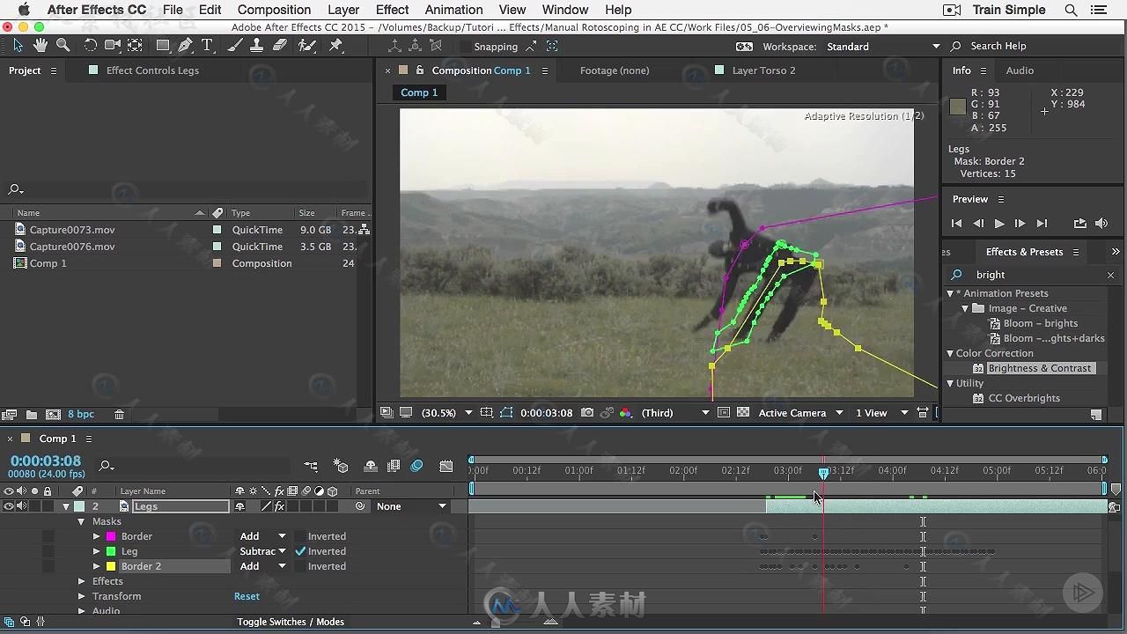Play the preview
Screen dimensions: 1127x634
(x=998, y=224)
